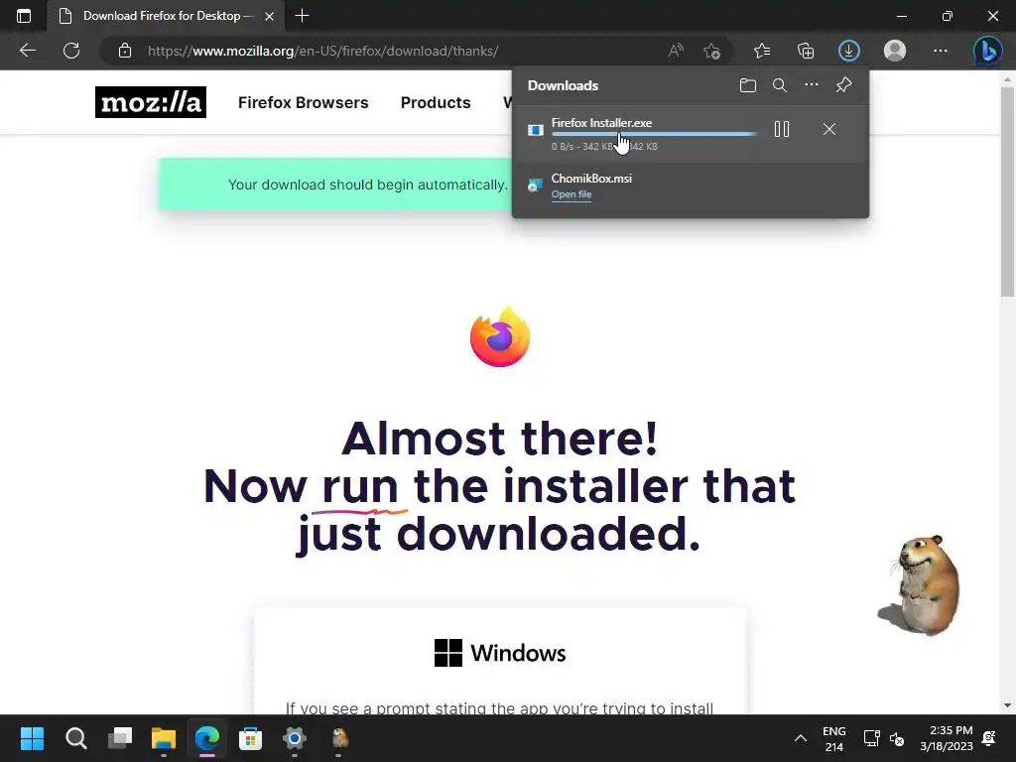View site information lock icon
The image size is (1016, 762).
(x=125, y=51)
